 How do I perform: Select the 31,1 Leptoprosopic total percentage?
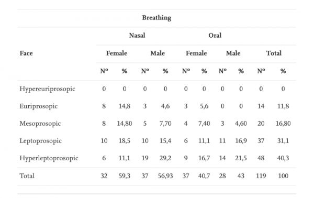283,141
